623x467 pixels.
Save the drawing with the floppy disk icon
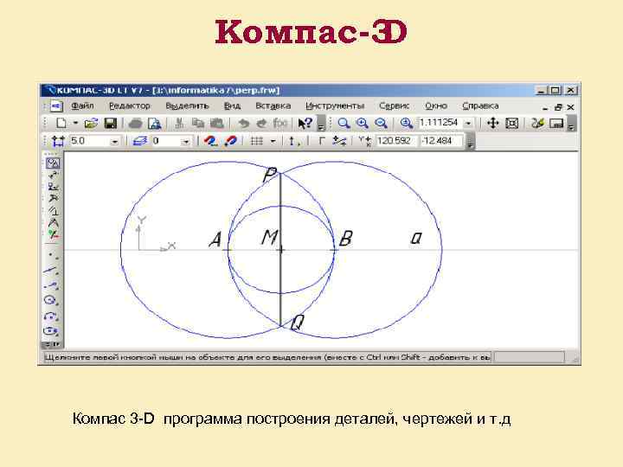pos(110,123)
